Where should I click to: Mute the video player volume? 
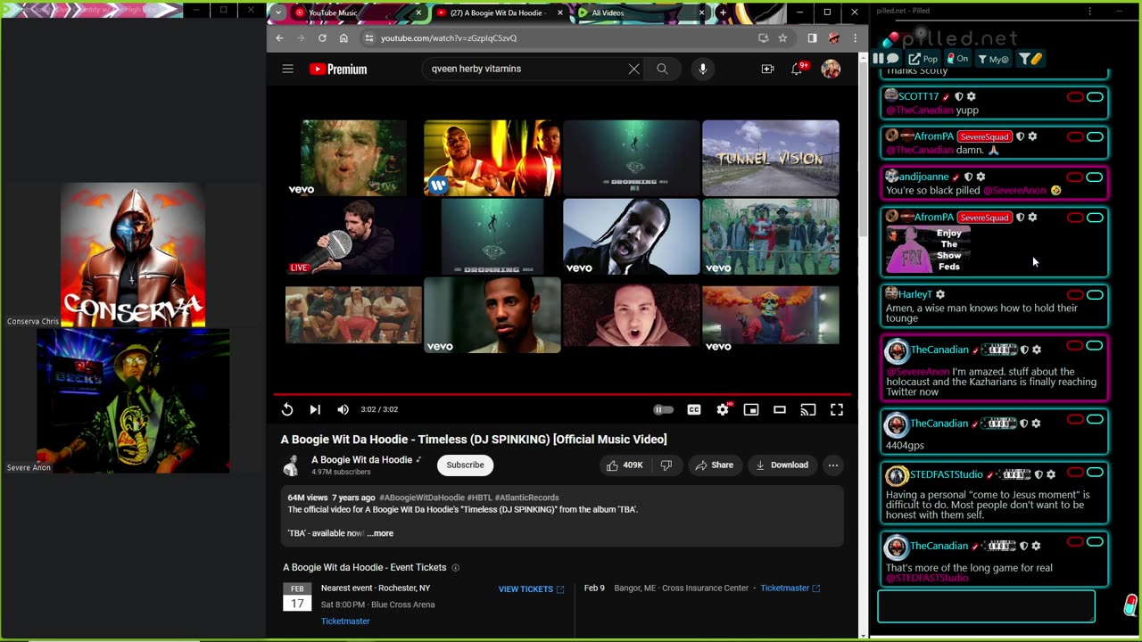343,409
